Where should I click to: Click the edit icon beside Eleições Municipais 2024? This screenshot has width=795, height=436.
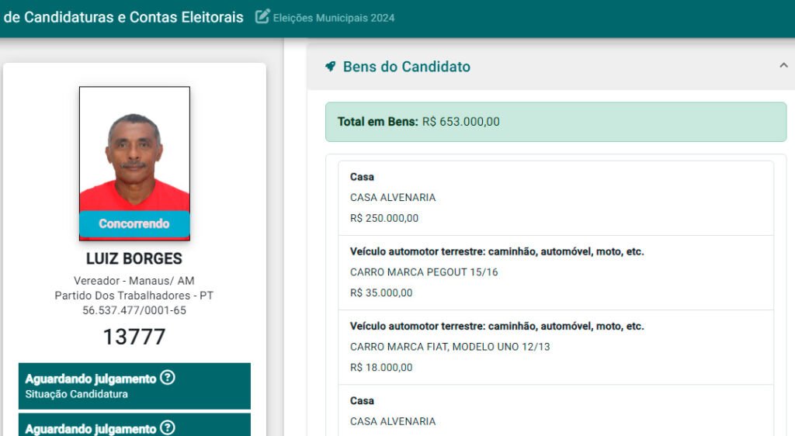262,16
